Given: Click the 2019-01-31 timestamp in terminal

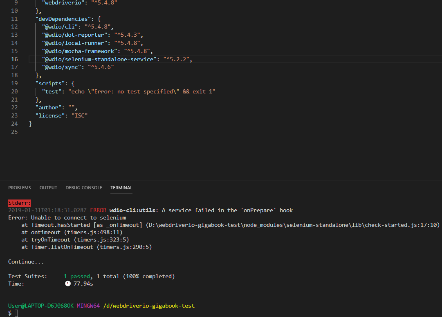Looking at the screenshot, I should [47, 211].
